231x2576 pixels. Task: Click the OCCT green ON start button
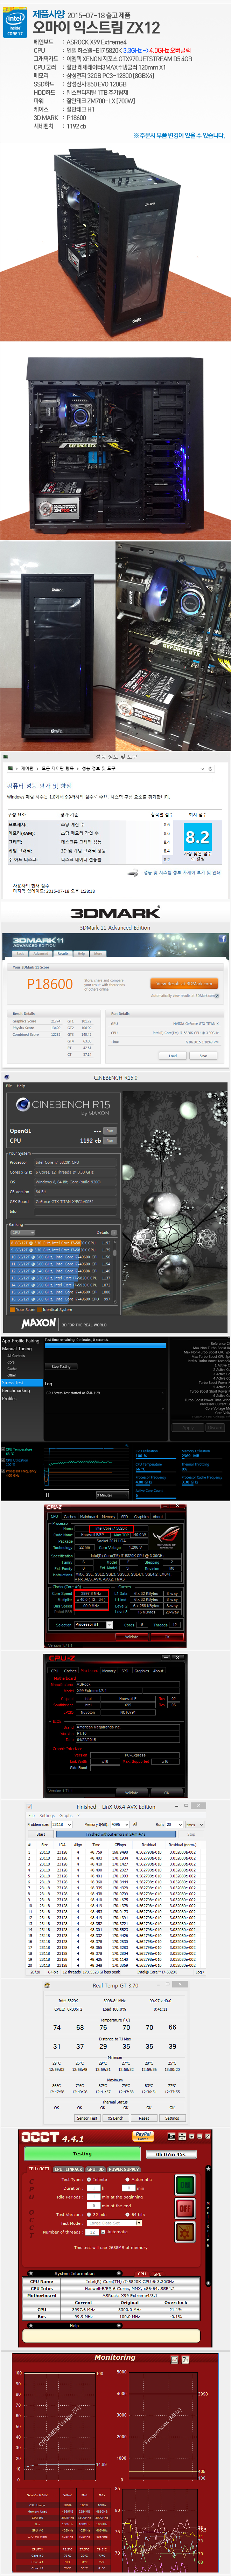click(x=185, y=2185)
